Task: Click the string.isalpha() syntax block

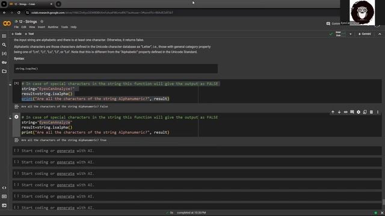Action: tap(115, 68)
